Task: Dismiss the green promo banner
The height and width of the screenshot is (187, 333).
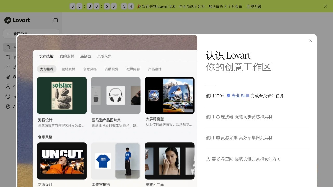Action: 326,6
